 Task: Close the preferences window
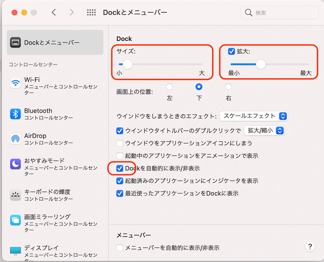point(14,12)
